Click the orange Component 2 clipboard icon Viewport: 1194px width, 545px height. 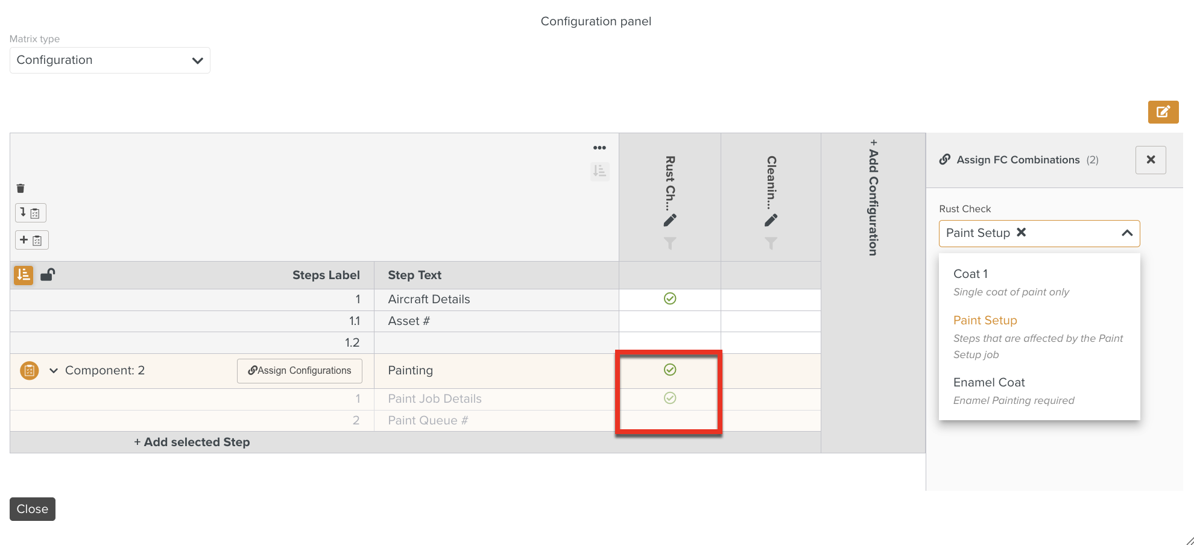(30, 371)
